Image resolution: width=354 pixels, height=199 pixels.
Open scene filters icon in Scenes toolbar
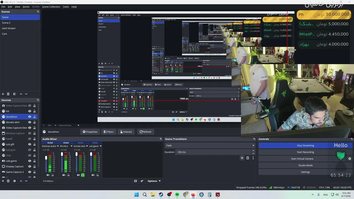tap(15, 94)
